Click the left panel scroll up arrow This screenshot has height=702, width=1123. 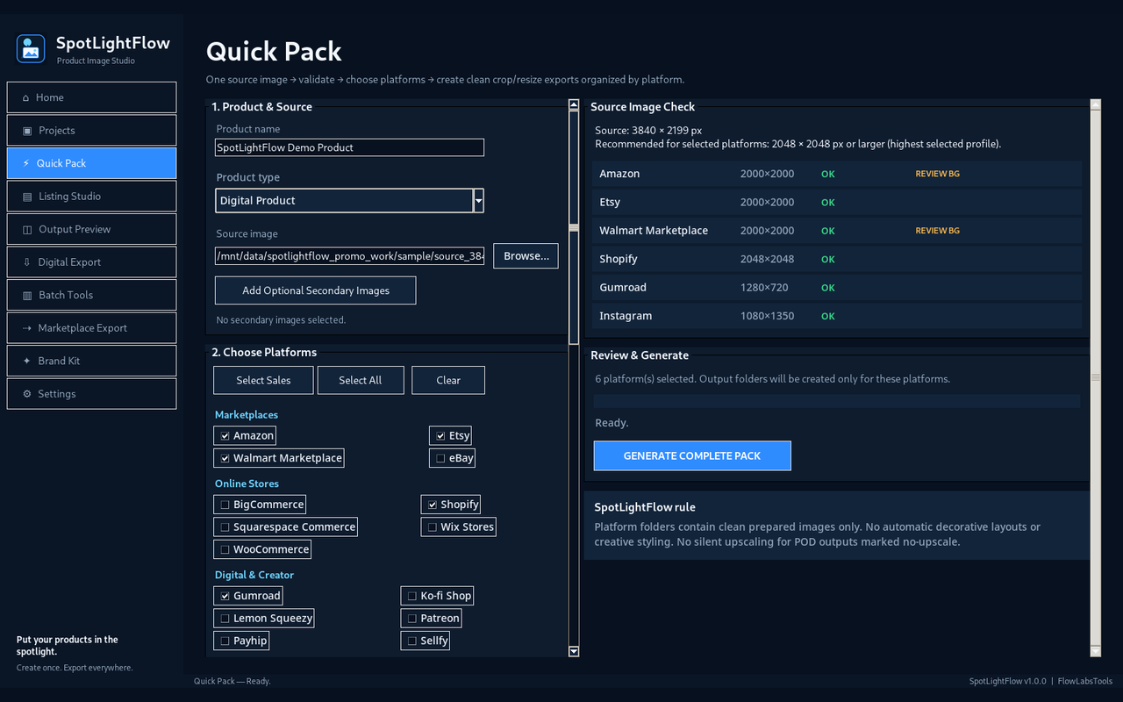(574, 105)
